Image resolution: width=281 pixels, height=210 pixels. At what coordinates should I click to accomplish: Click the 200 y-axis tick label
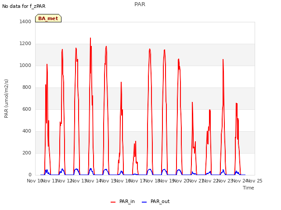pyautogui.click(x=27, y=153)
